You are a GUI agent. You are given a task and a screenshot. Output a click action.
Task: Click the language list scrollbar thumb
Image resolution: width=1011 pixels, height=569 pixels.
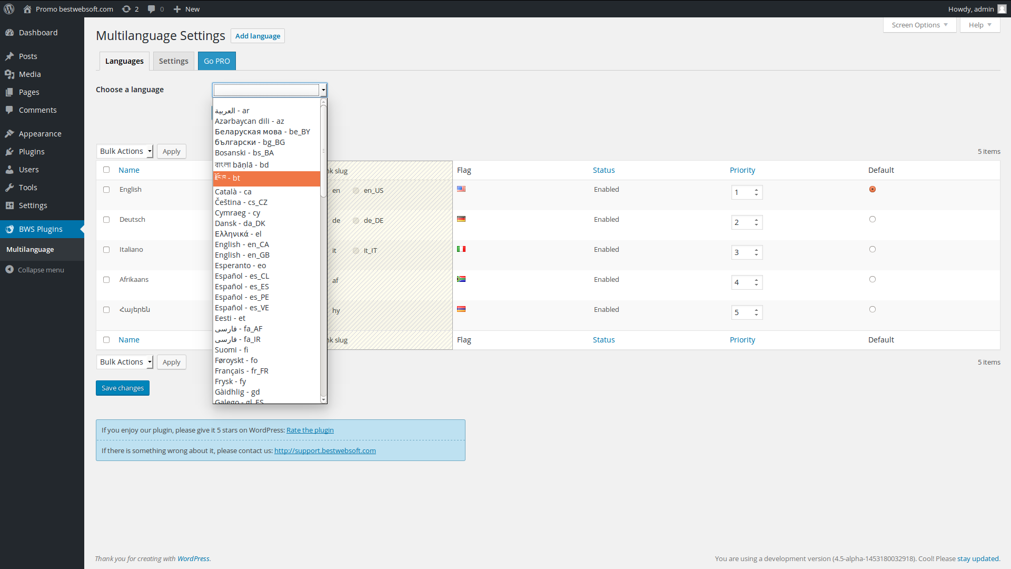coord(323,151)
